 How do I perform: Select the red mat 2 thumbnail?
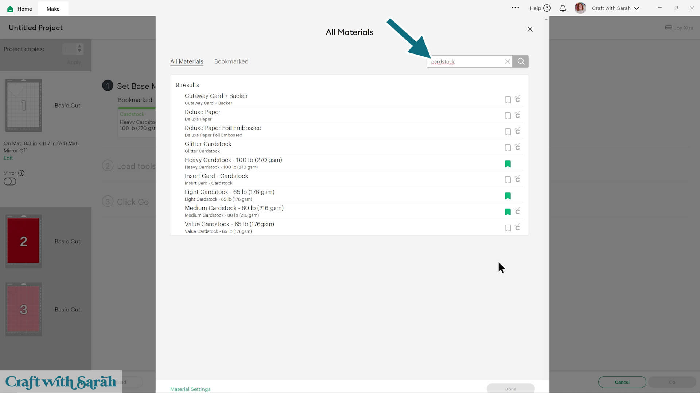click(23, 241)
